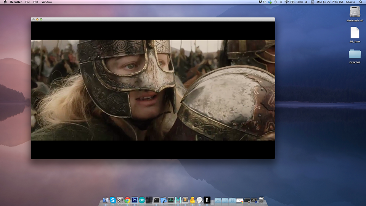Open the teal M app in dock
This screenshot has width=366, height=206.
click(x=178, y=200)
